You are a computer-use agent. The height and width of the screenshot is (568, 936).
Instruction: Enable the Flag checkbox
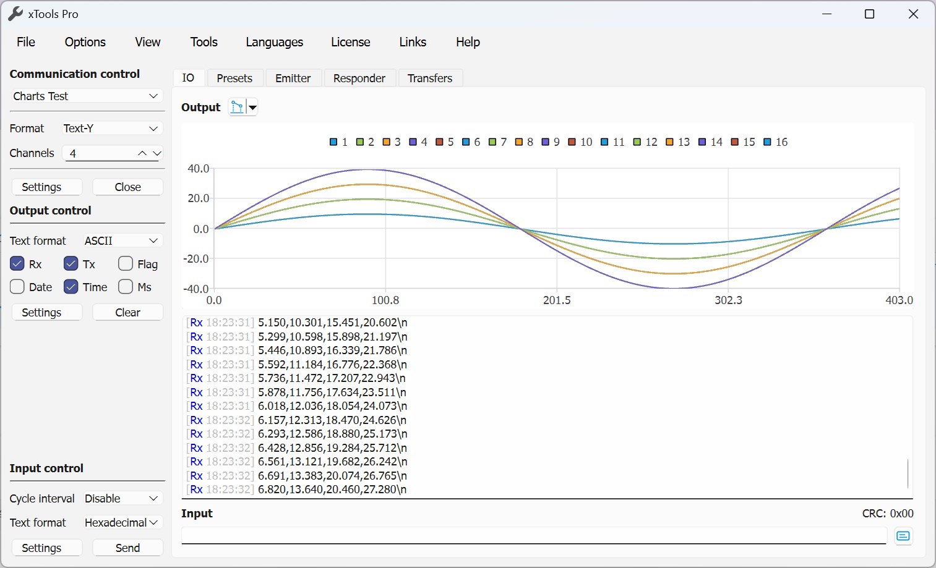click(x=126, y=264)
